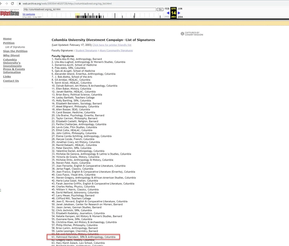Click signature '4. Fida Adely, SIPA, Columbia'
Screen dimensions: 289x246
(68, 68)
